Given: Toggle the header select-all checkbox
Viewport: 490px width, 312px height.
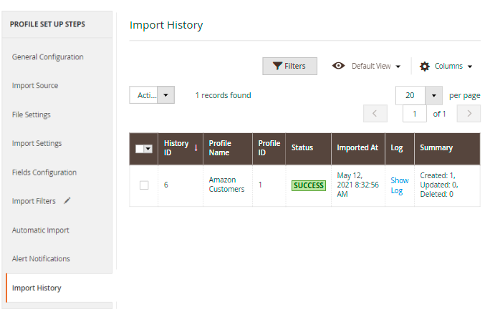Looking at the screenshot, I should [140, 149].
